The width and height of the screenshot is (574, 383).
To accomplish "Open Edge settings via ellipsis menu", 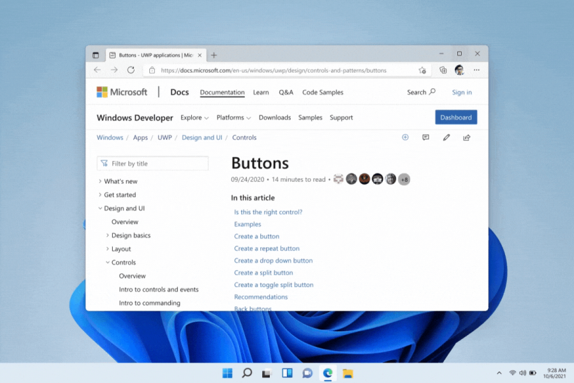I will 476,70.
